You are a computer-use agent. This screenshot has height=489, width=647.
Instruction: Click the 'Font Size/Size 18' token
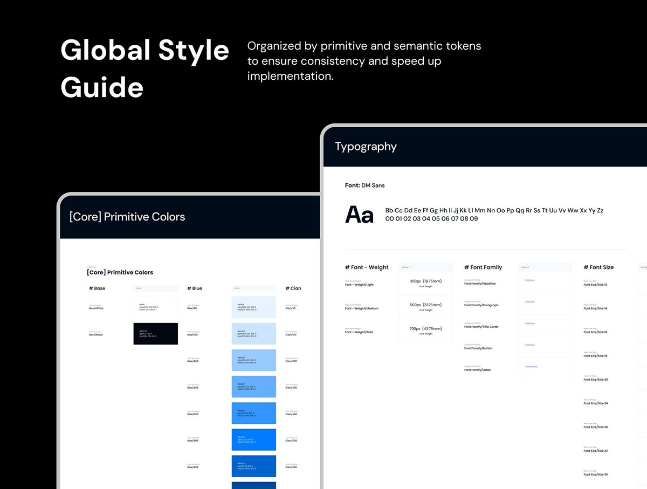[595, 356]
